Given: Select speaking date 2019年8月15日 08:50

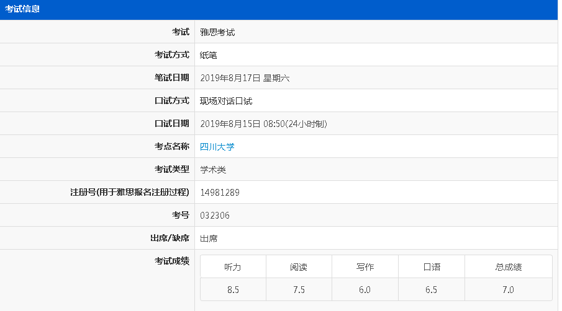Looking at the screenshot, I should pos(263,124).
